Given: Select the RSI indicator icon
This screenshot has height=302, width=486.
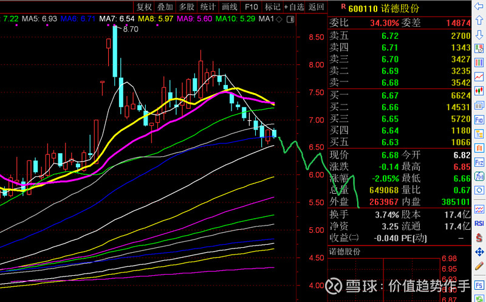Looking at the screenshot, I should click(x=479, y=223).
